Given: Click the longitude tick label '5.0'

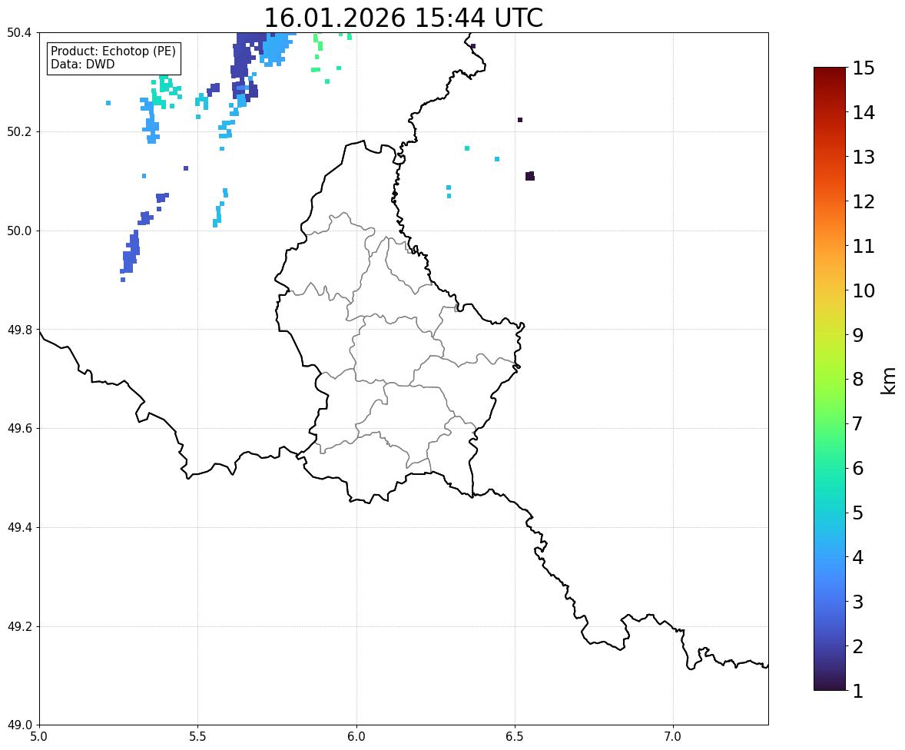Looking at the screenshot, I should click(39, 737).
